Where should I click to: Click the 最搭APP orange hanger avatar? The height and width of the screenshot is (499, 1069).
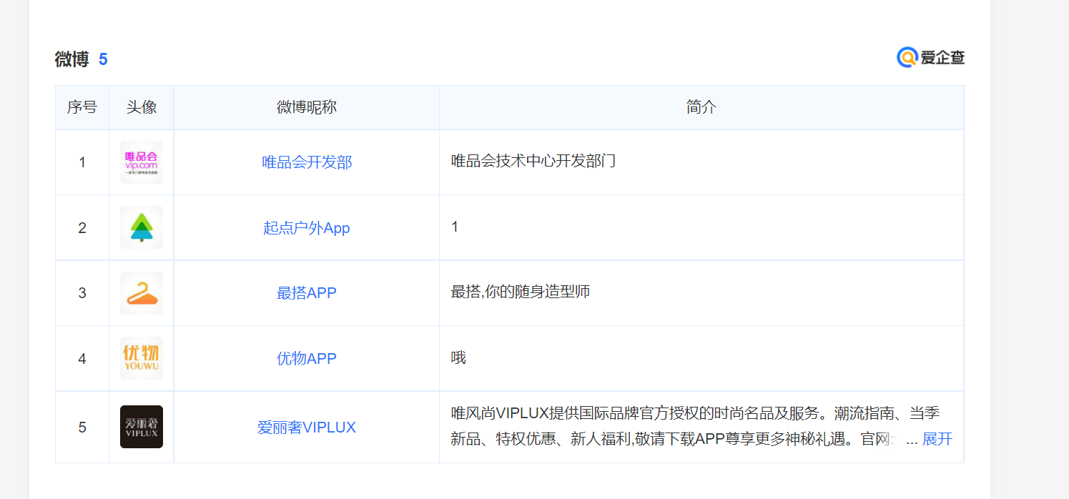pos(142,293)
